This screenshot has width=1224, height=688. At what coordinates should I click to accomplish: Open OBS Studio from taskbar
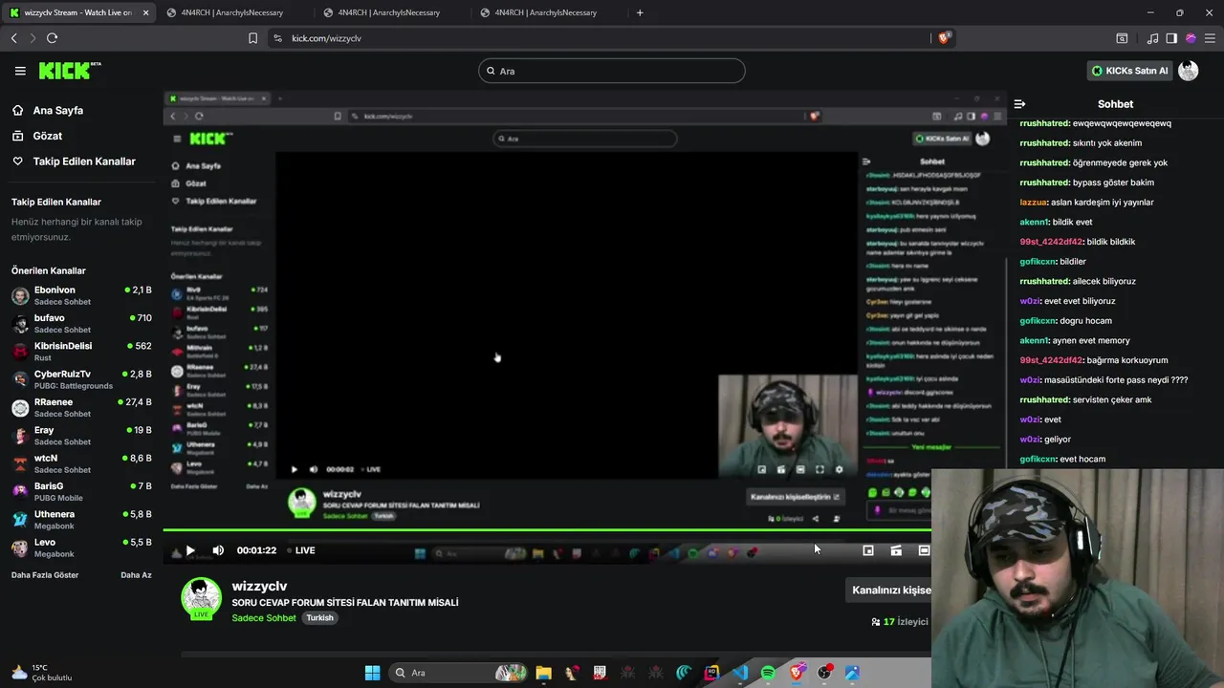click(x=824, y=673)
